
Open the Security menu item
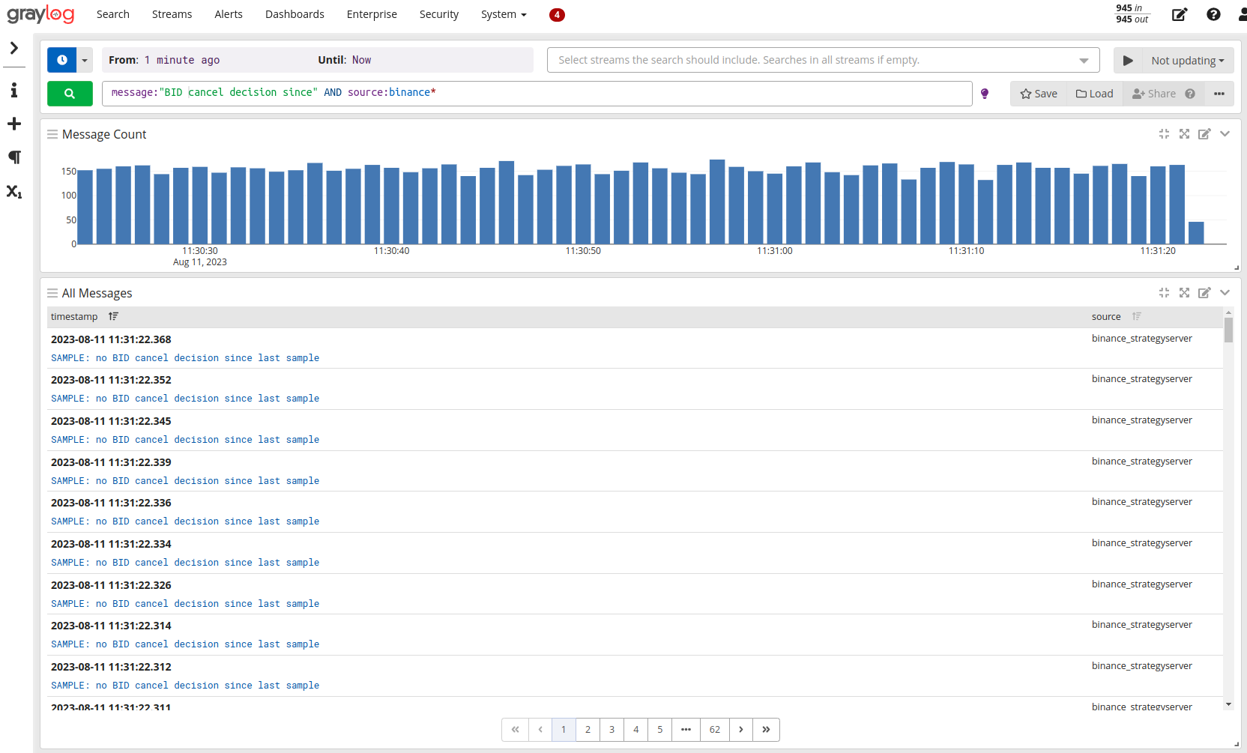click(x=439, y=14)
